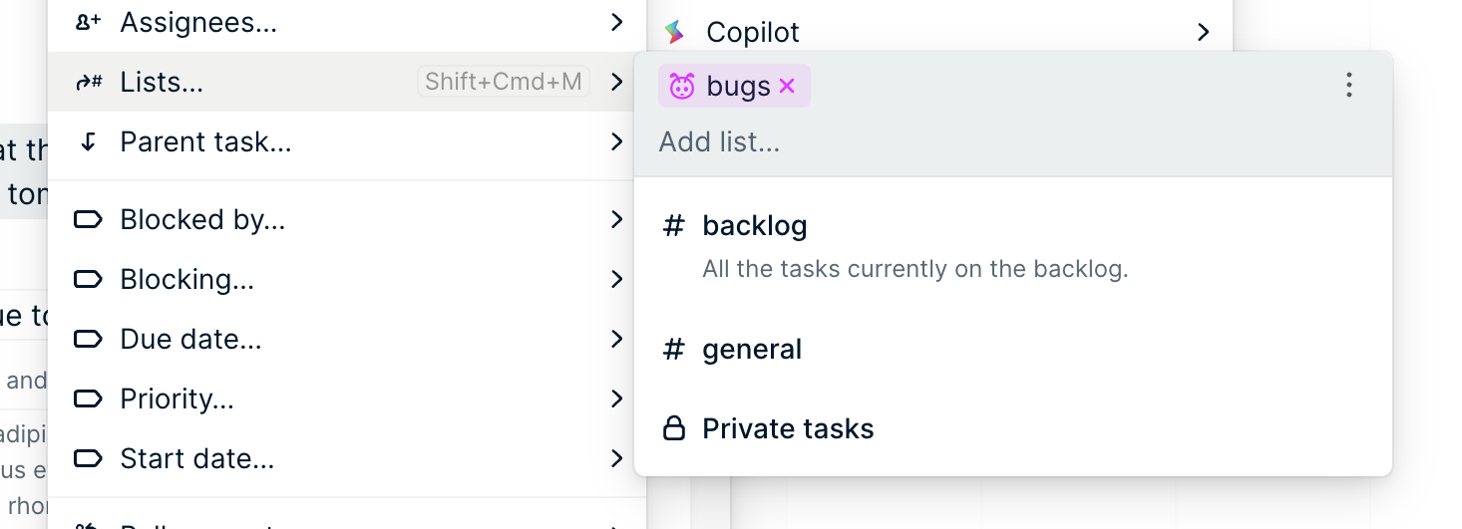Expand the Priority submenu chevron
Image resolution: width=1462 pixels, height=529 pixels.
pos(617,399)
